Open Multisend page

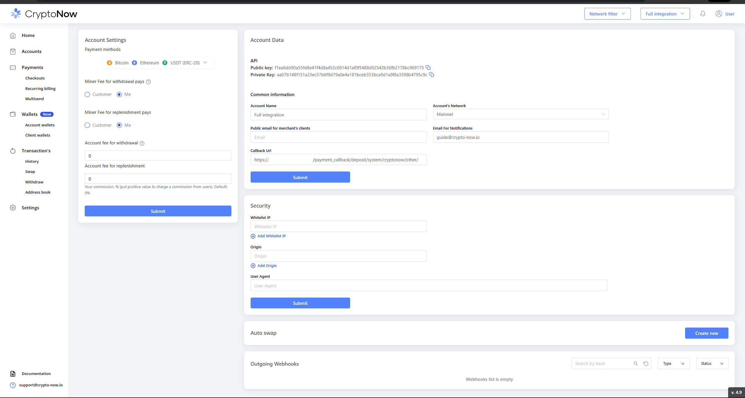pyautogui.click(x=34, y=99)
